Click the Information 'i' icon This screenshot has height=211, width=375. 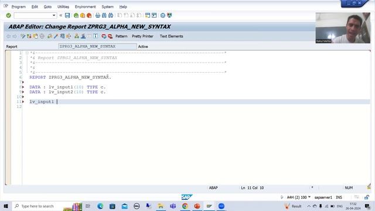pyautogui.click(x=96, y=36)
